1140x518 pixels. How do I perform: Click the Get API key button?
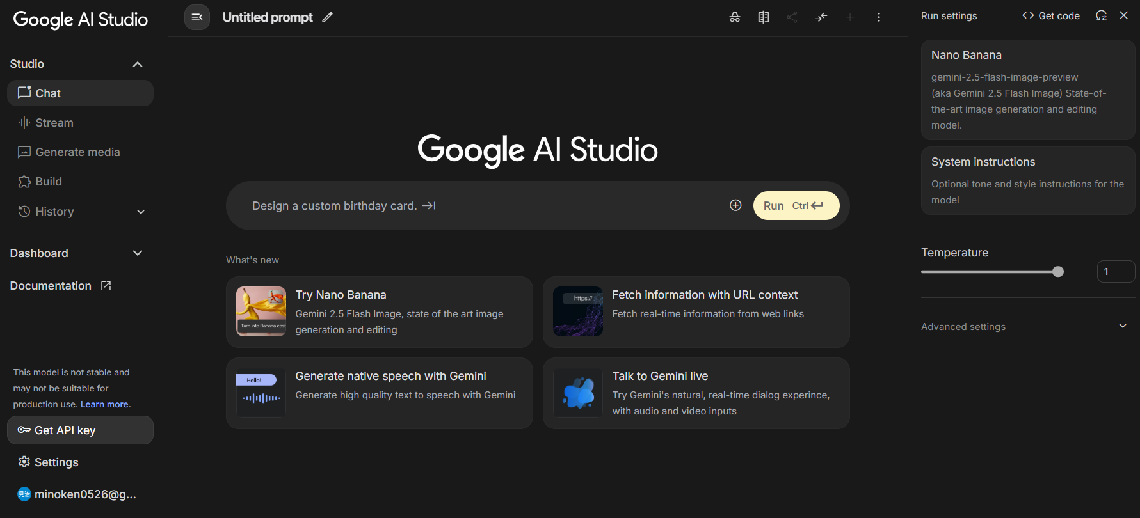80,430
